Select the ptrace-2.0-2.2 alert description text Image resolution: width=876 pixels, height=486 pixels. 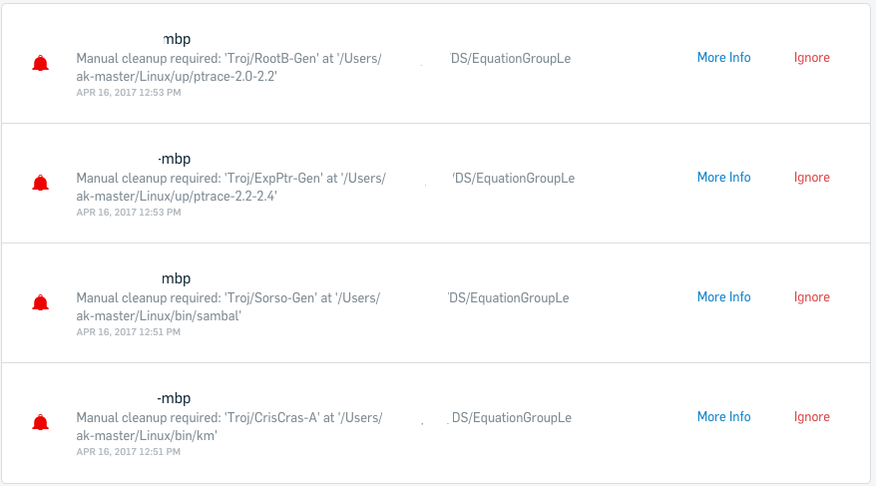pos(323,67)
